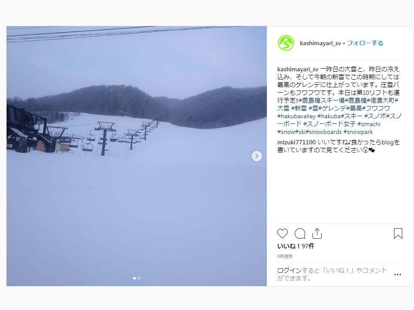Click the green kashimayari_sv profile avatar
414x310 pixels.
click(x=286, y=43)
